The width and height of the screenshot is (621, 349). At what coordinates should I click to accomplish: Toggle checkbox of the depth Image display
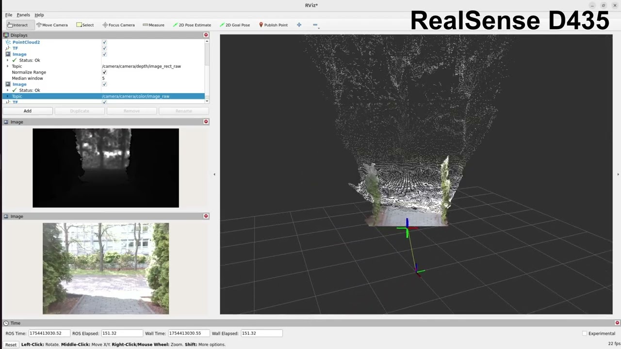(x=104, y=54)
